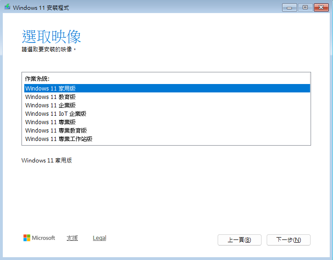Choose Windows 11 專業版 edition
333x260 pixels.
[x=50, y=122]
